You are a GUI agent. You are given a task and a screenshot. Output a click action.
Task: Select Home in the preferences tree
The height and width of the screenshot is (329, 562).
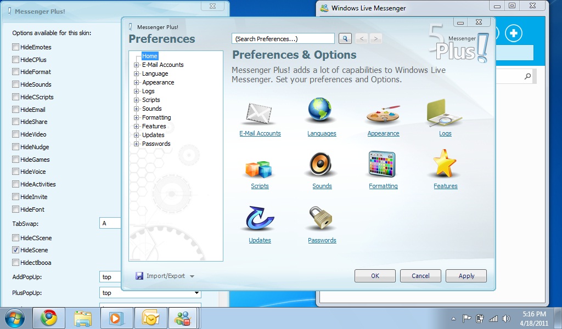149,56
